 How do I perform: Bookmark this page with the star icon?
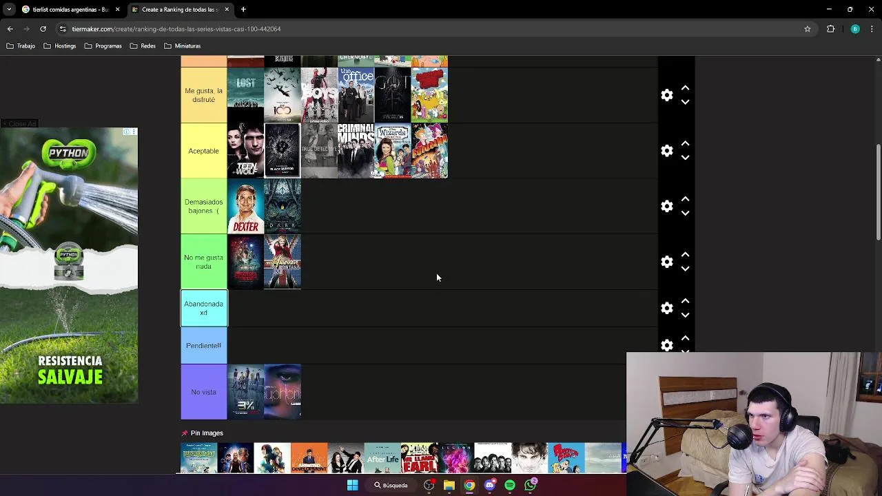click(x=807, y=29)
